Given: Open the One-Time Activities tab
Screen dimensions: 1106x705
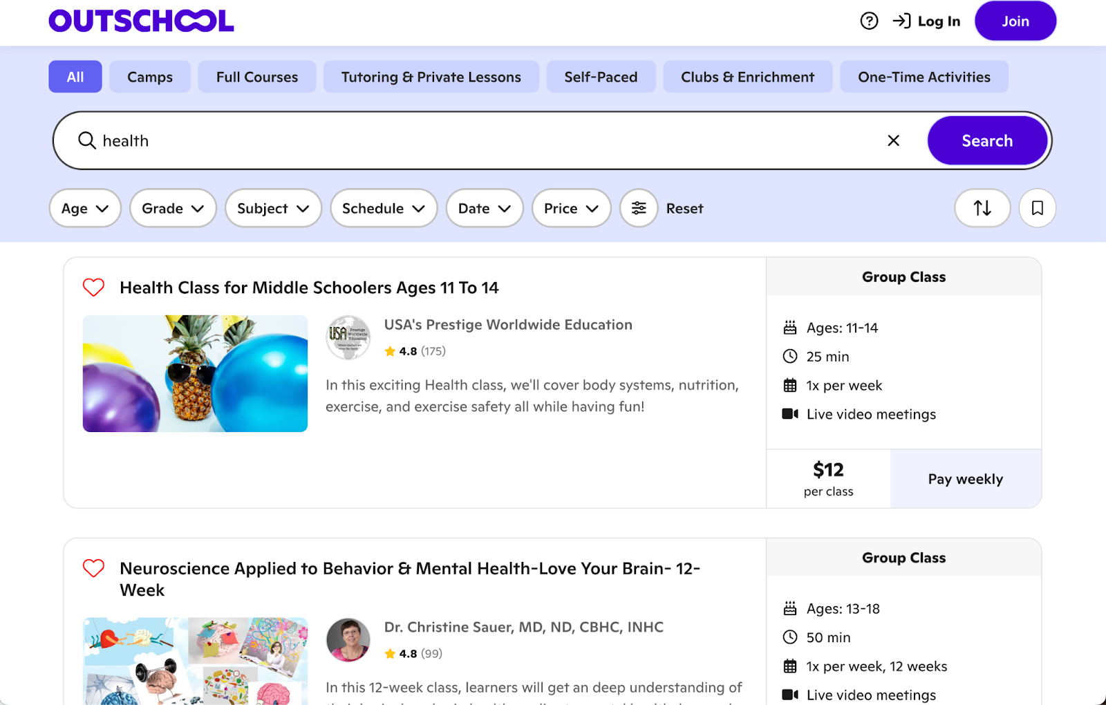Looking at the screenshot, I should pyautogui.click(x=924, y=77).
